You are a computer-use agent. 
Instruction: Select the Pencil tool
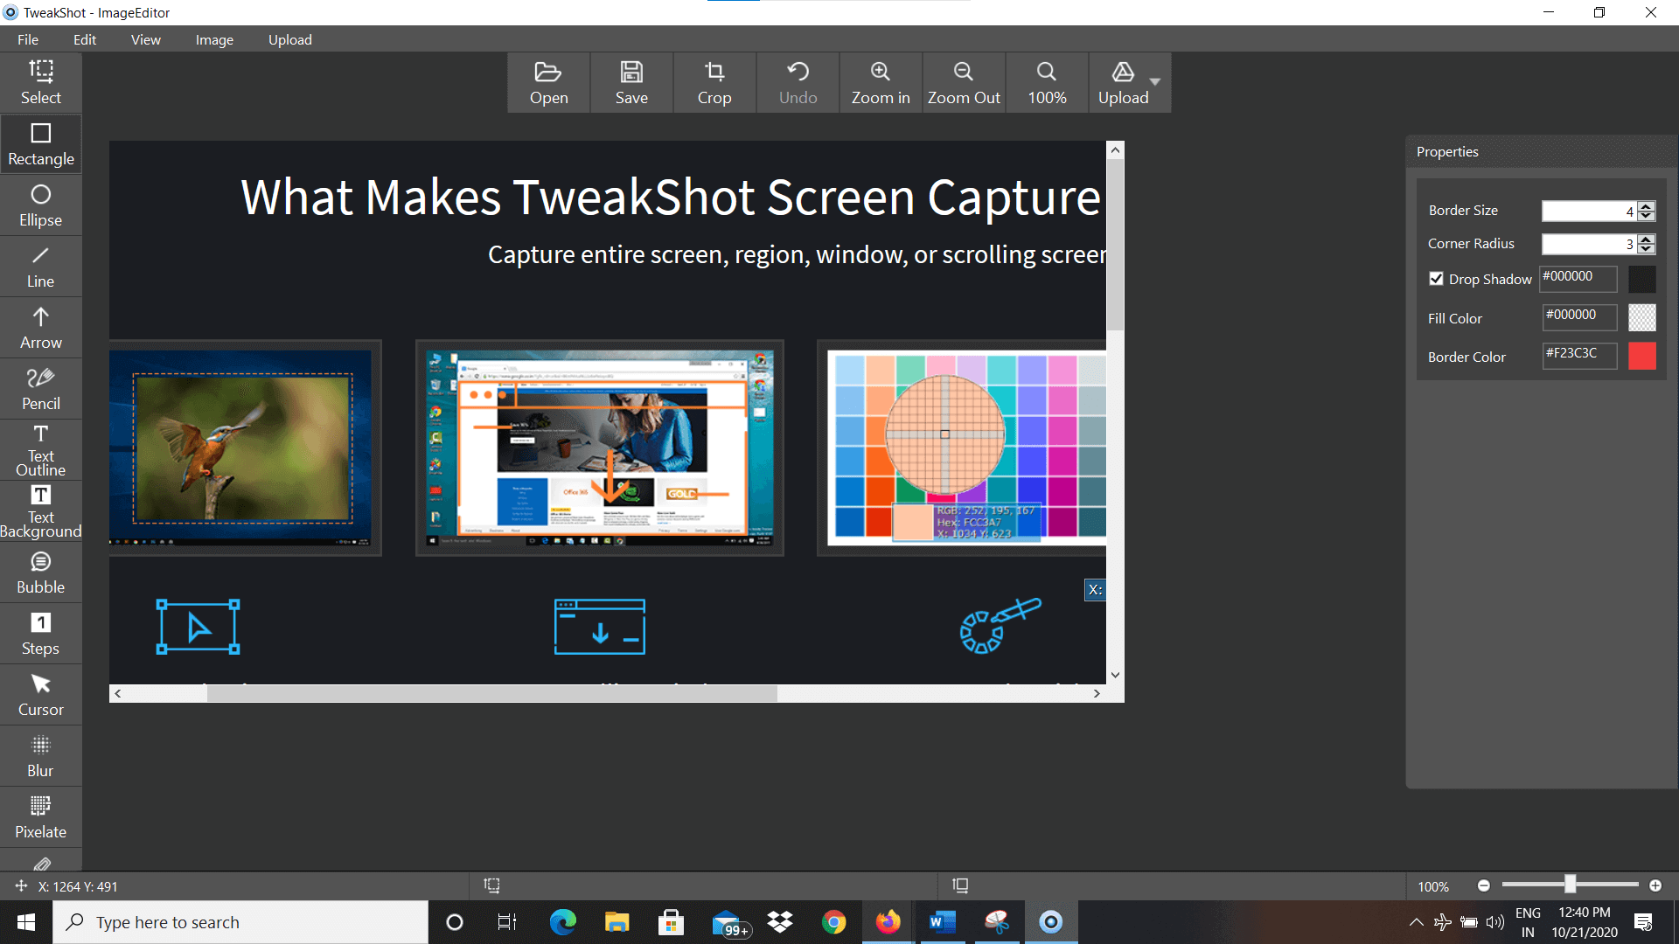pos(40,387)
